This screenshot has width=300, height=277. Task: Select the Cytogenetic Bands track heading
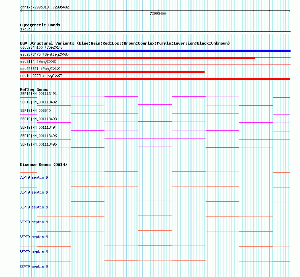40,25
